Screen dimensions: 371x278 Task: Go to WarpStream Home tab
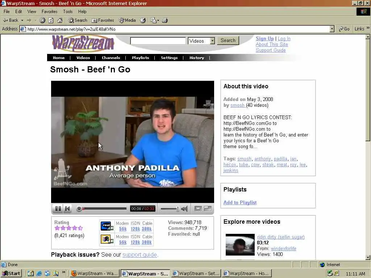click(59, 58)
